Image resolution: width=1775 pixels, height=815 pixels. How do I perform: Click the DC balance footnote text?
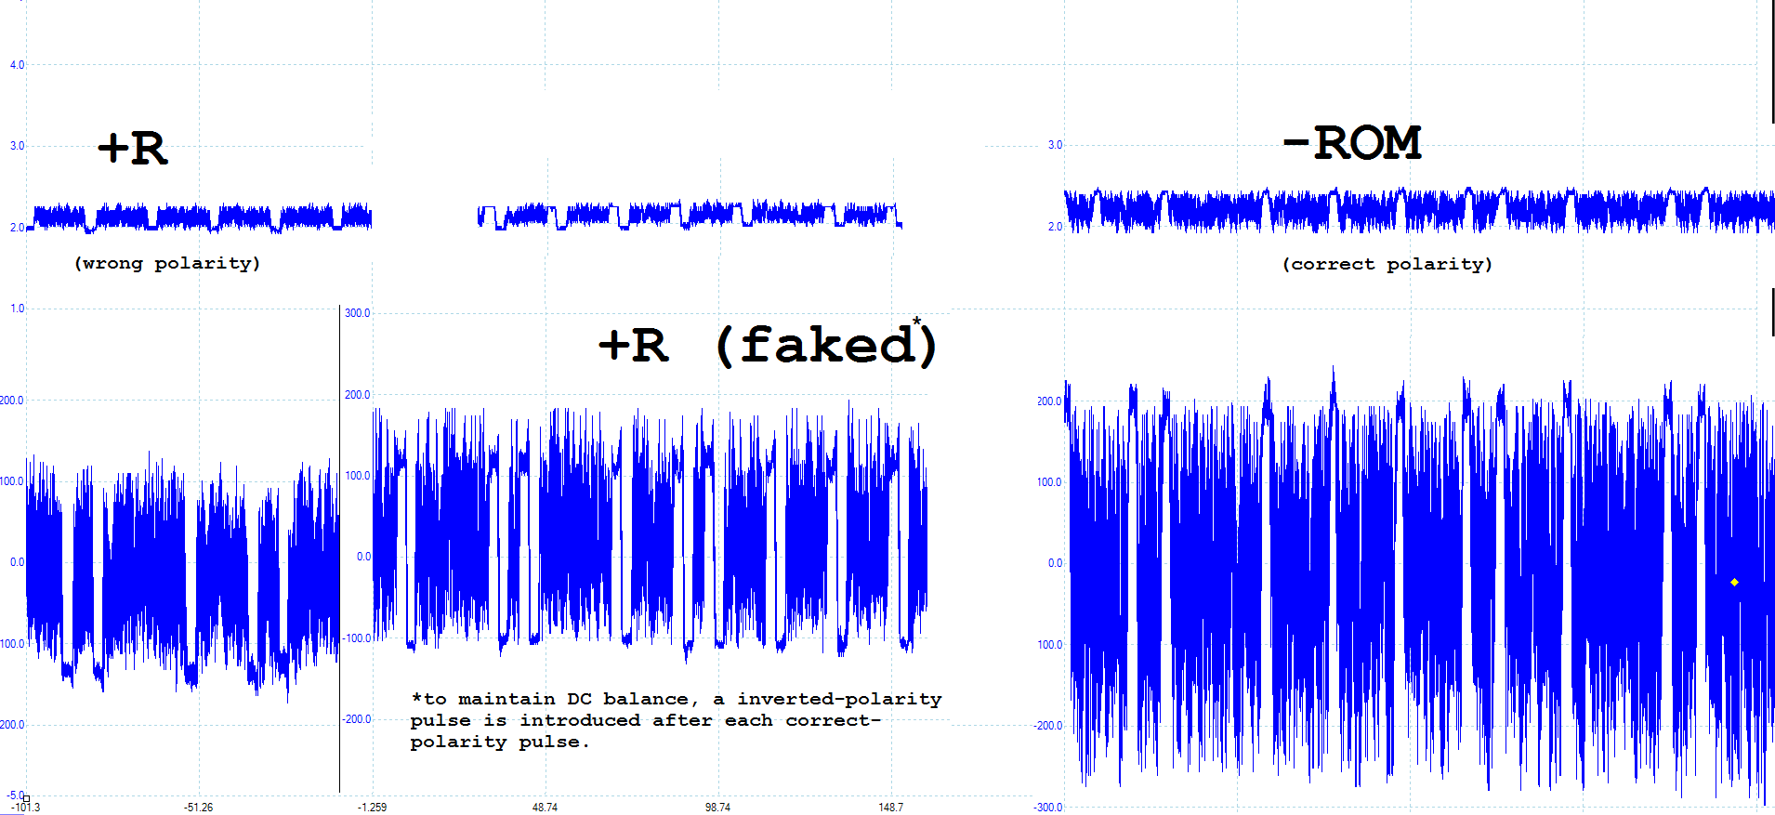[676, 720]
